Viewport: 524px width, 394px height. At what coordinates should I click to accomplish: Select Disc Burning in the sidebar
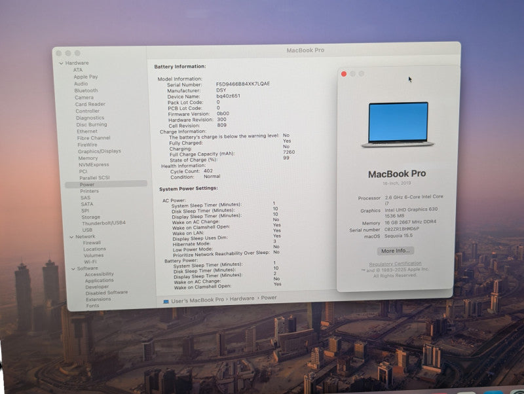92,124
